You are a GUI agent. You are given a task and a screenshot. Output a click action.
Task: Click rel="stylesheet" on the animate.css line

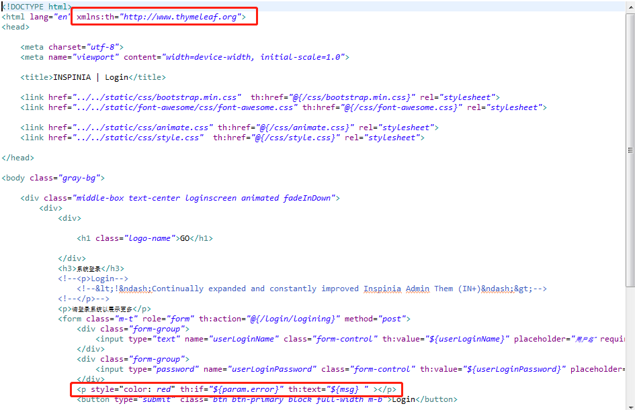pos(396,127)
